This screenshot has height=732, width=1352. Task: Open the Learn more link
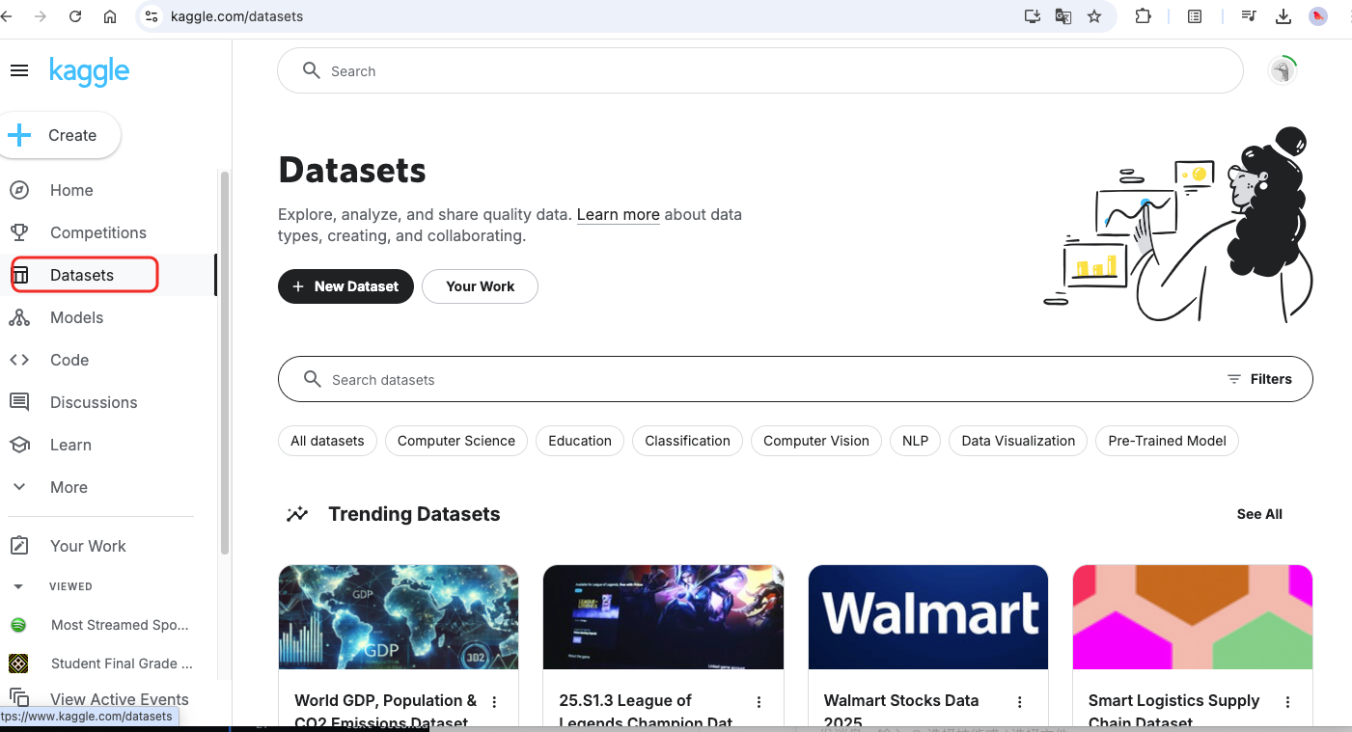pos(618,214)
